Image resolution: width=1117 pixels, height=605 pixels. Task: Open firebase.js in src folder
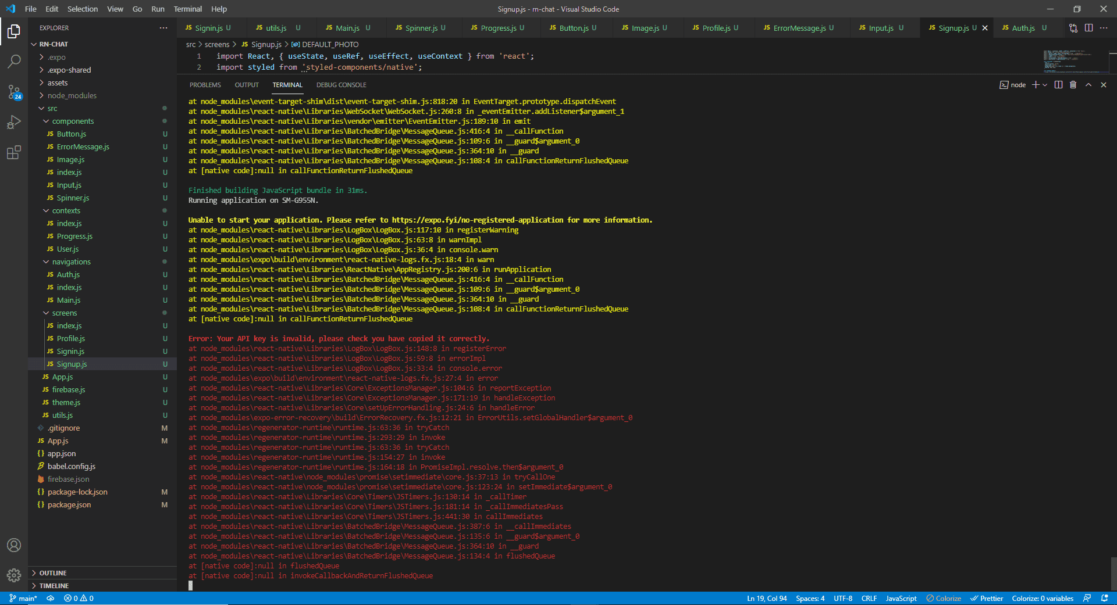[x=69, y=389]
